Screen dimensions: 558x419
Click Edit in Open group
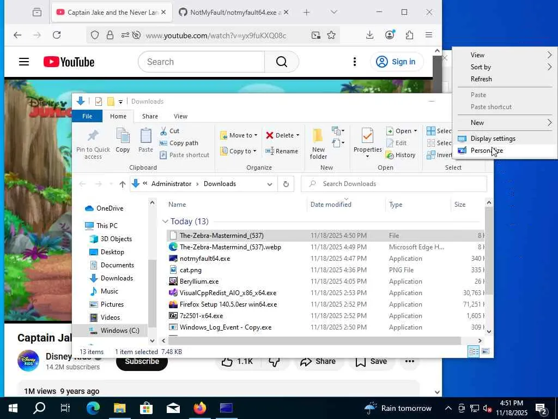pyautogui.click(x=396, y=143)
